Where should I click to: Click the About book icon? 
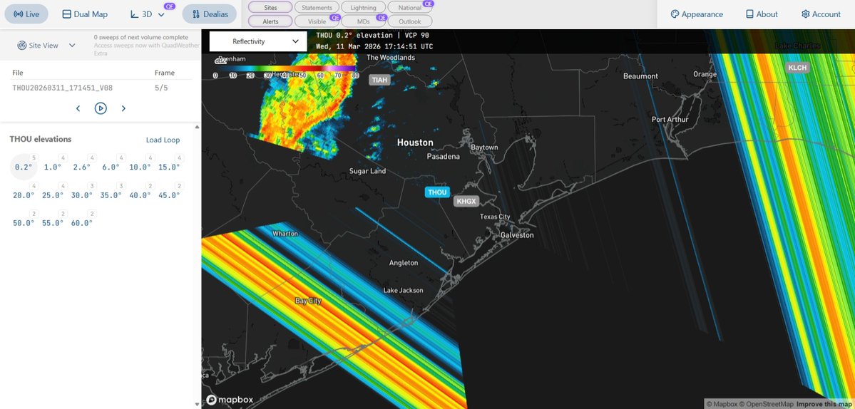tap(749, 14)
